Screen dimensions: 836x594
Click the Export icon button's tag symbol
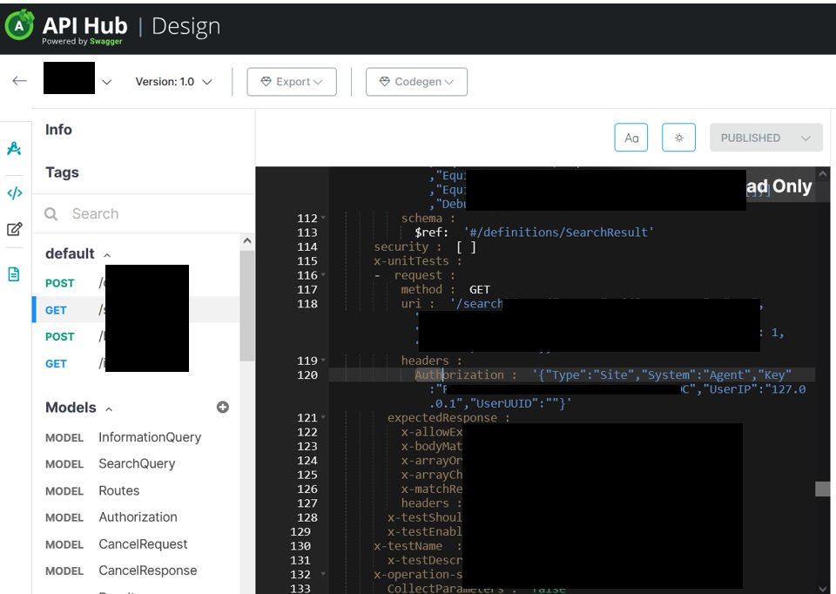pyautogui.click(x=266, y=81)
